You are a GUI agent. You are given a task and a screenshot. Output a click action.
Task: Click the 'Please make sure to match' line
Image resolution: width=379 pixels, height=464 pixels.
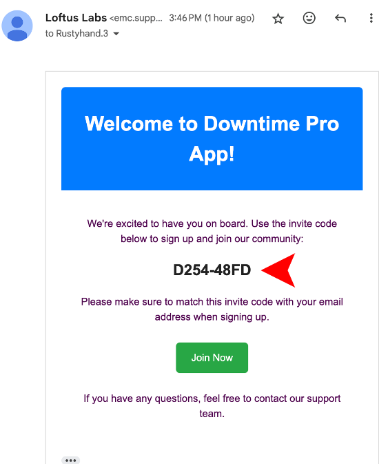click(212, 302)
